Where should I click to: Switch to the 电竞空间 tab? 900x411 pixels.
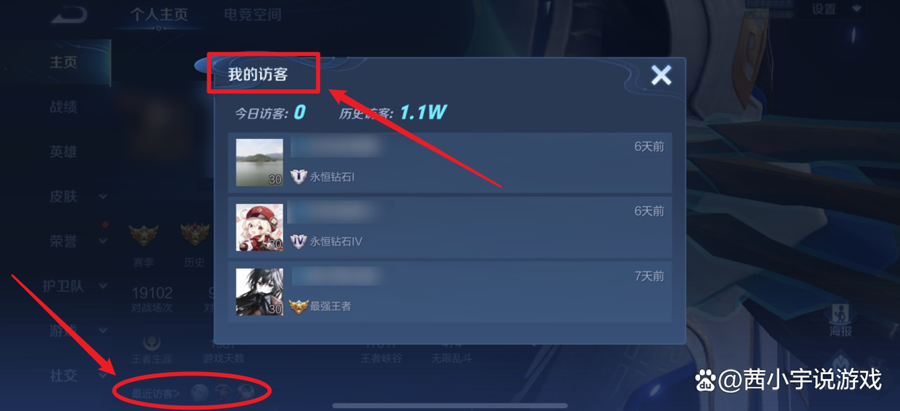coord(252,14)
